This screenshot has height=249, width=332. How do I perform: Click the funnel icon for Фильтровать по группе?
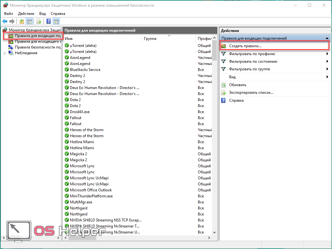tap(223, 69)
